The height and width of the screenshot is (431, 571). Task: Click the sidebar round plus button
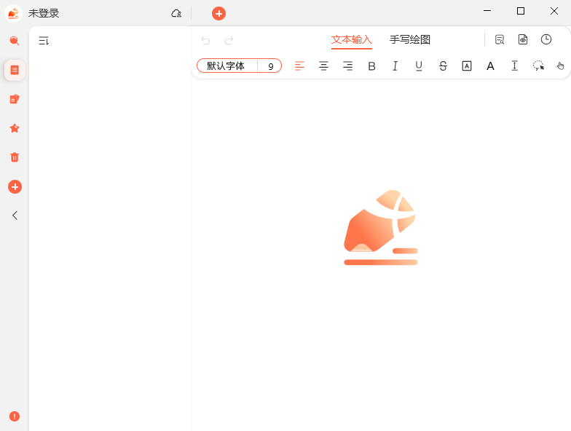15,186
